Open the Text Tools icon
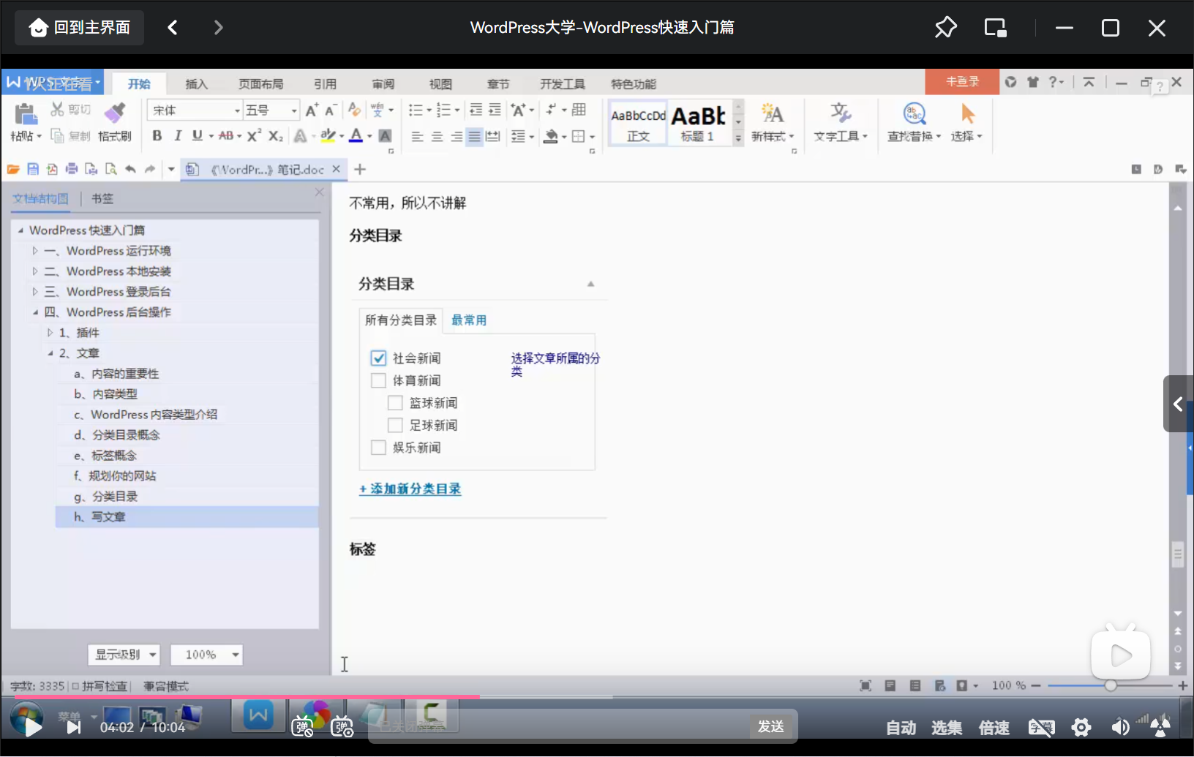 coord(841,113)
